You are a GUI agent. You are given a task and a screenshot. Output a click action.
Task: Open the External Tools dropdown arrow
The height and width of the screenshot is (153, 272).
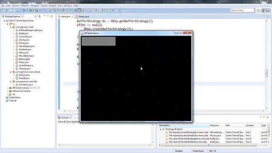click(40, 11)
